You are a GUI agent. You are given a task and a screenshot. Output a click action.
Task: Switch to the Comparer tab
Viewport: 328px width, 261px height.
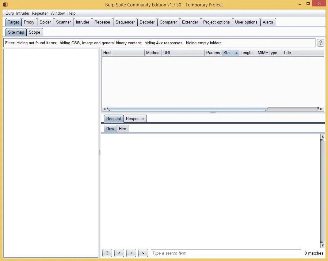168,22
